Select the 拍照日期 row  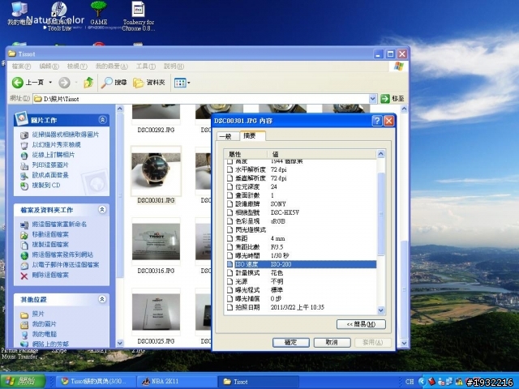tap(301, 307)
